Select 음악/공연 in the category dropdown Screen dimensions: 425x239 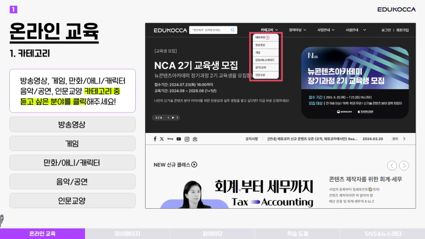tap(266, 68)
